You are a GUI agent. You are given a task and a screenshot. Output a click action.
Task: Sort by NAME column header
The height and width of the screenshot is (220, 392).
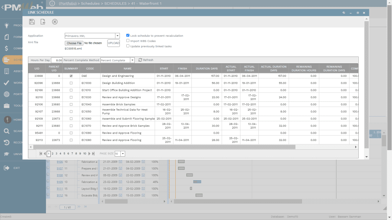(x=127, y=69)
